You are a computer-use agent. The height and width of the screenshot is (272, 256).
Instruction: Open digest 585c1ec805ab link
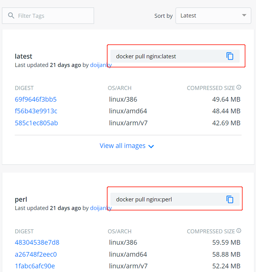36,123
